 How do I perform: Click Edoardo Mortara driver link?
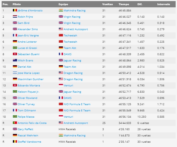point(29,85)
